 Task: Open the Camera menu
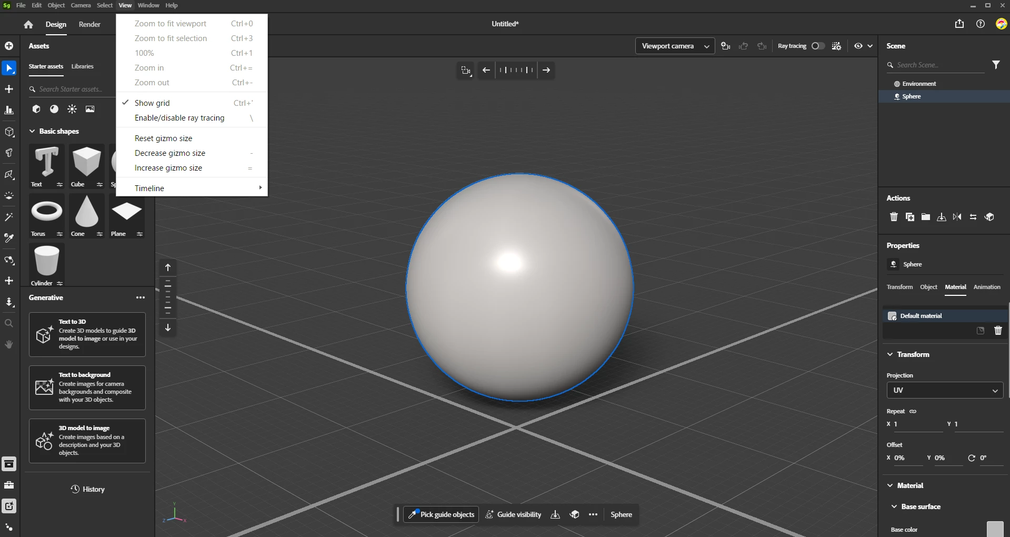pos(81,5)
